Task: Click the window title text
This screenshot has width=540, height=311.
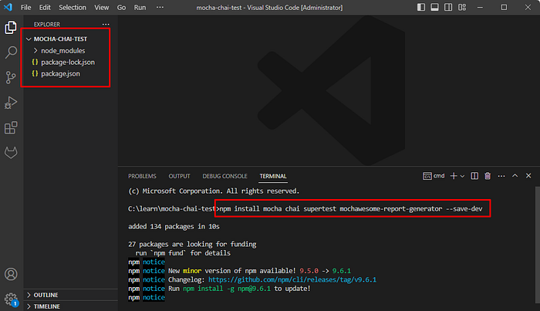Action: click(x=269, y=8)
